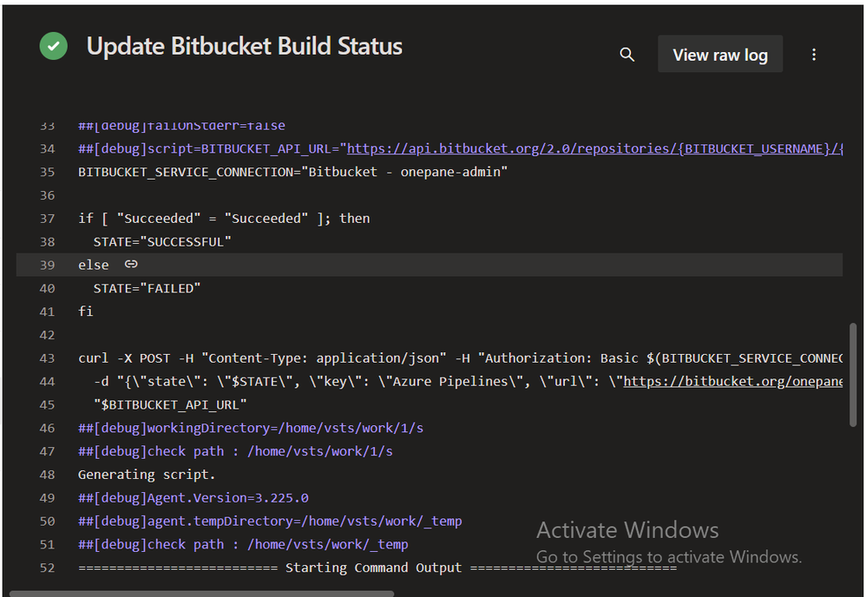The height and width of the screenshot is (597, 866).
Task: Click the Starting Command Output line
Action: click(377, 567)
